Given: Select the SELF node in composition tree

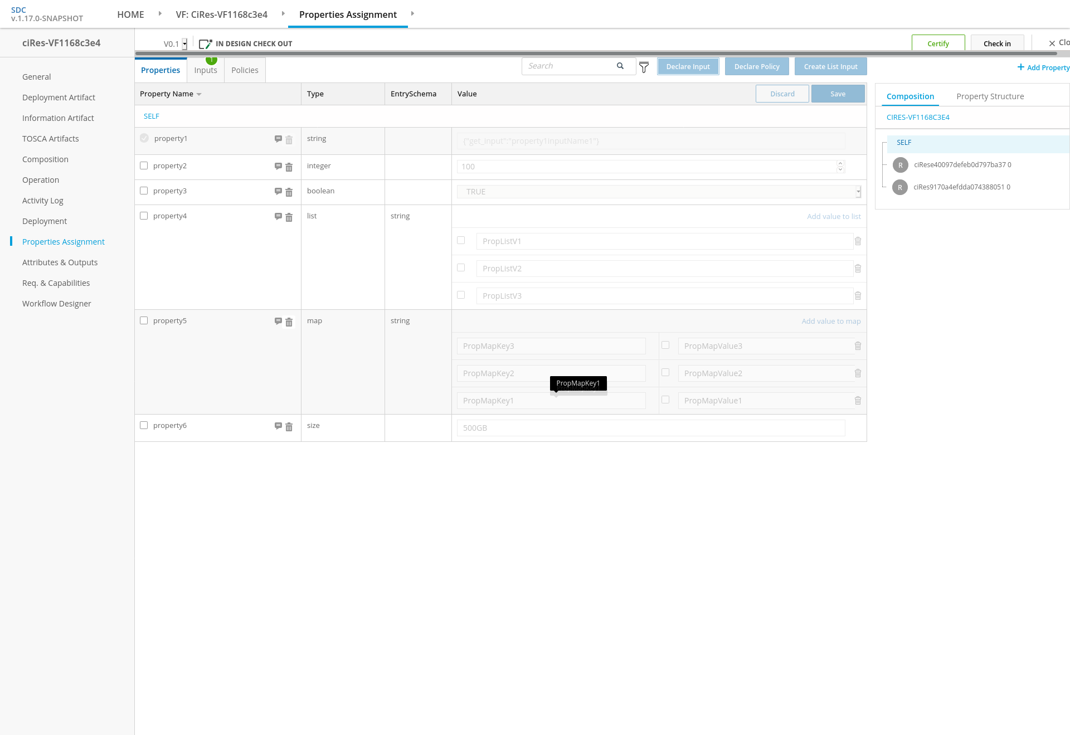Looking at the screenshot, I should [904, 143].
